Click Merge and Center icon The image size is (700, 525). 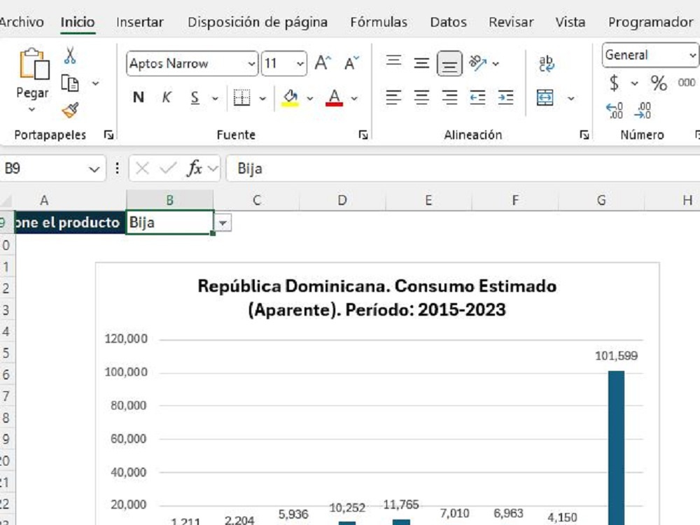(x=545, y=97)
